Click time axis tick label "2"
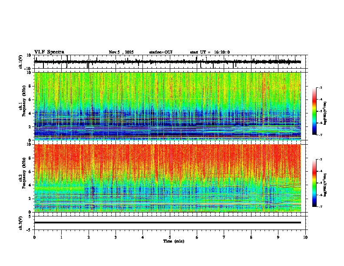Screen dimensions: 344x266 89,237
